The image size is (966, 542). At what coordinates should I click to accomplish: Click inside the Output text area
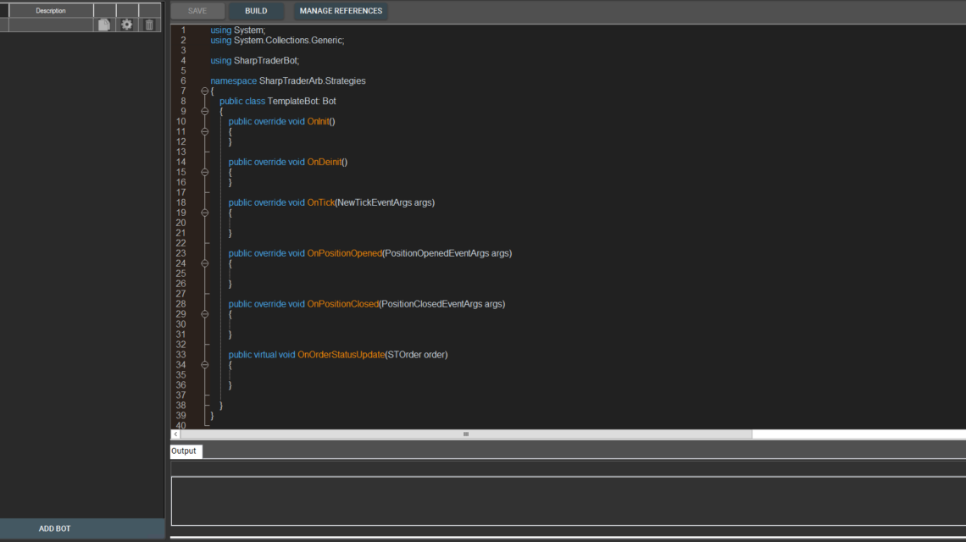568,501
